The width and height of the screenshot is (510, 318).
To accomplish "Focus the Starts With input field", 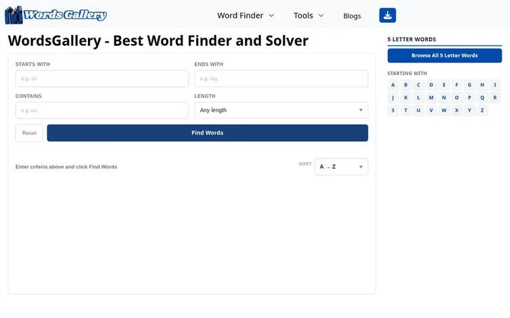I will pos(102,78).
